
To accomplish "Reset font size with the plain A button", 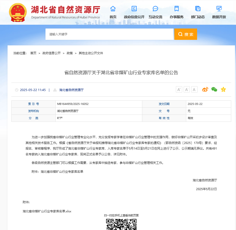I will [194, 90].
